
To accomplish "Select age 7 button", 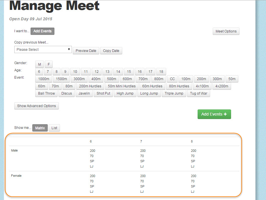I will coord(48,72).
